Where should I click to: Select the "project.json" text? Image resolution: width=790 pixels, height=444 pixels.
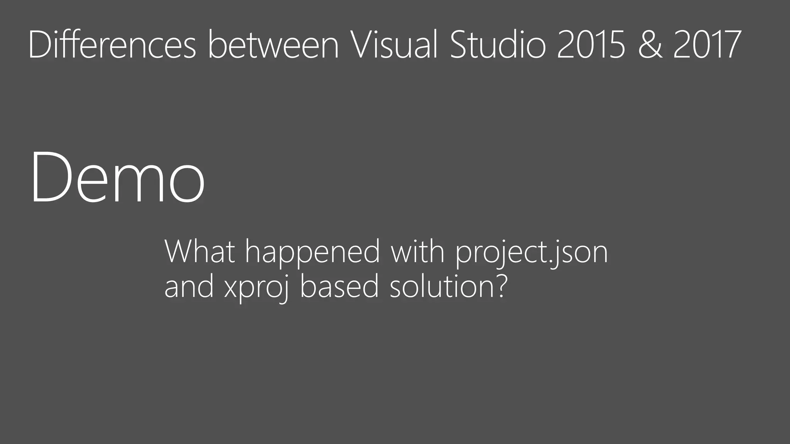tap(532, 254)
